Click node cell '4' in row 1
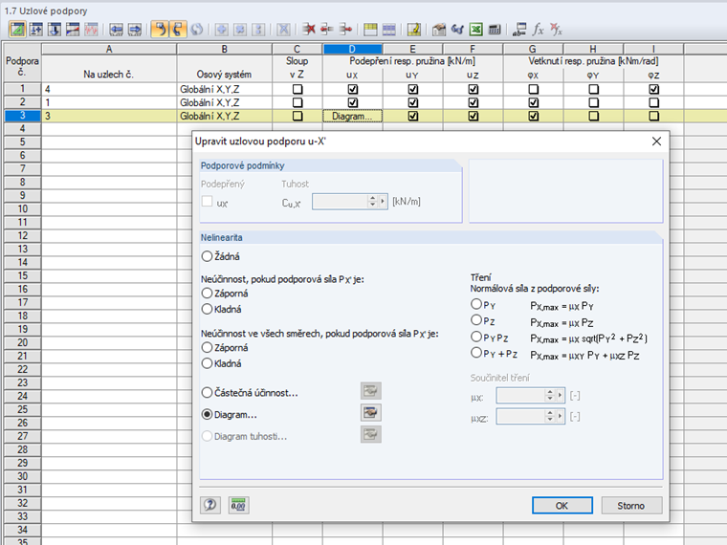 (109, 89)
